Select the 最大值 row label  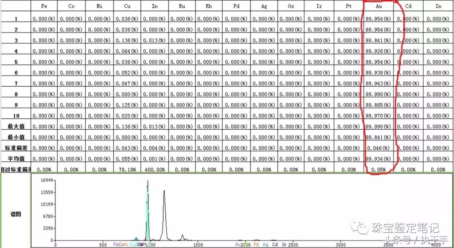pos(16,126)
